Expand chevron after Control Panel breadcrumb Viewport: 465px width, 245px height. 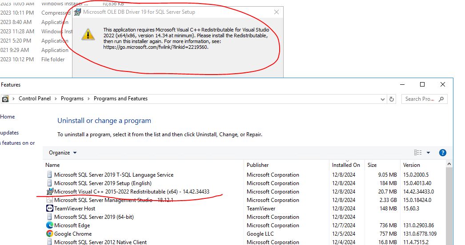tap(56, 99)
